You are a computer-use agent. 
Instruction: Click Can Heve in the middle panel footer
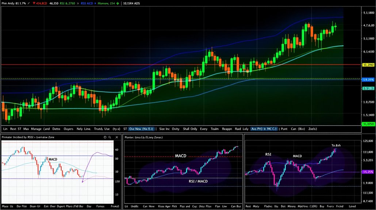[x=149, y=206]
